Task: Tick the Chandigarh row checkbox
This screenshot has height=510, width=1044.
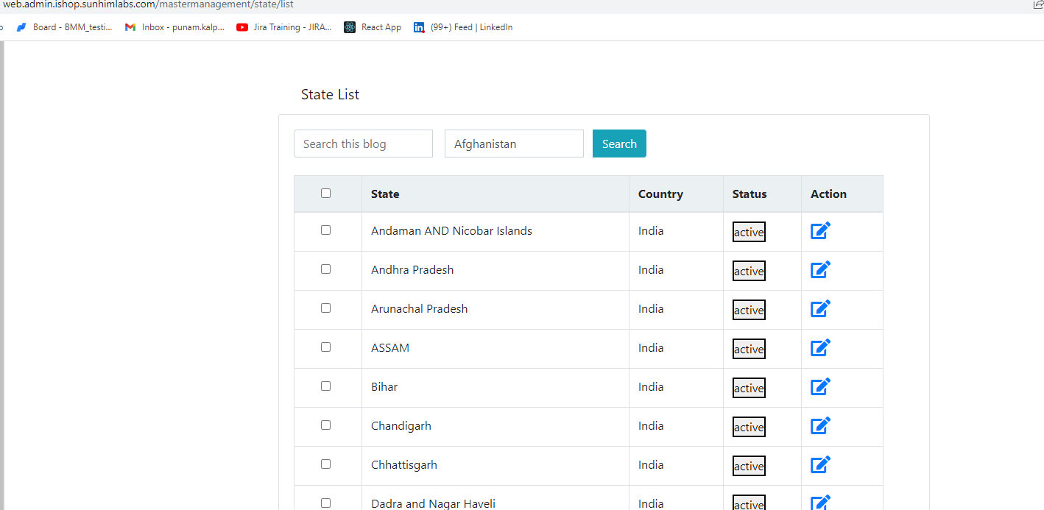Action: (x=325, y=425)
